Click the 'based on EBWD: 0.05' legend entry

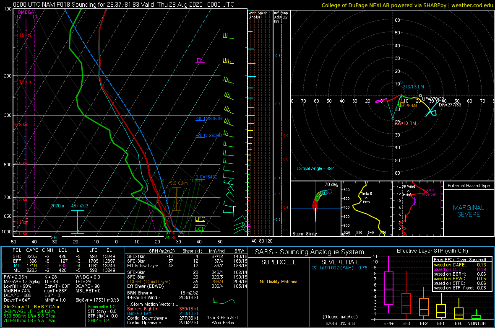(460, 279)
